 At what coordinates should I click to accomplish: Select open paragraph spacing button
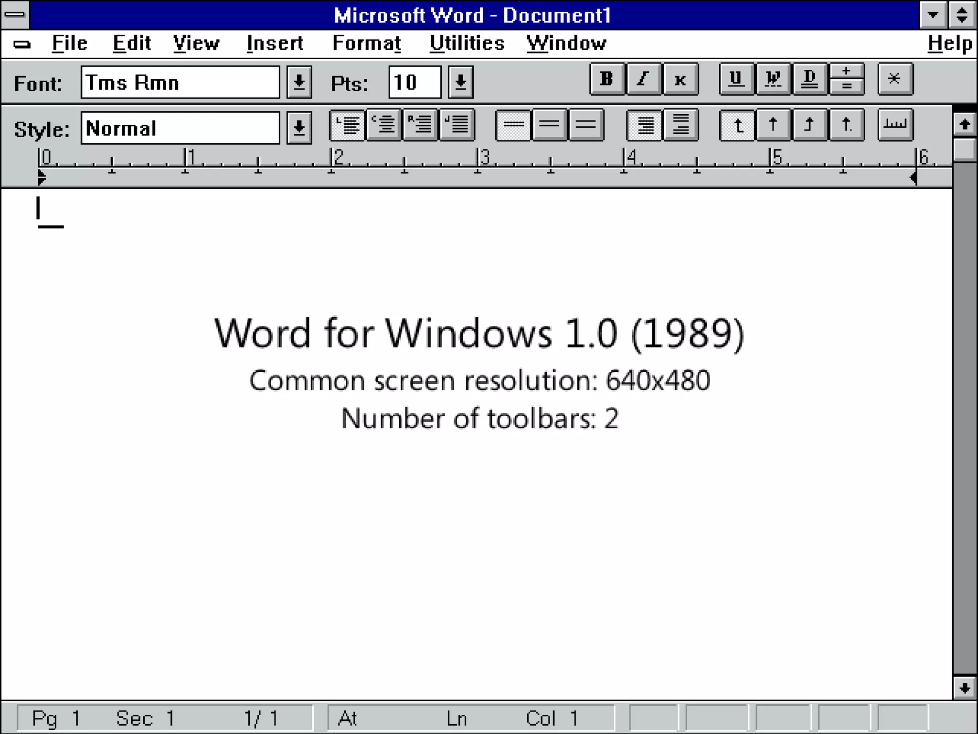pos(680,125)
